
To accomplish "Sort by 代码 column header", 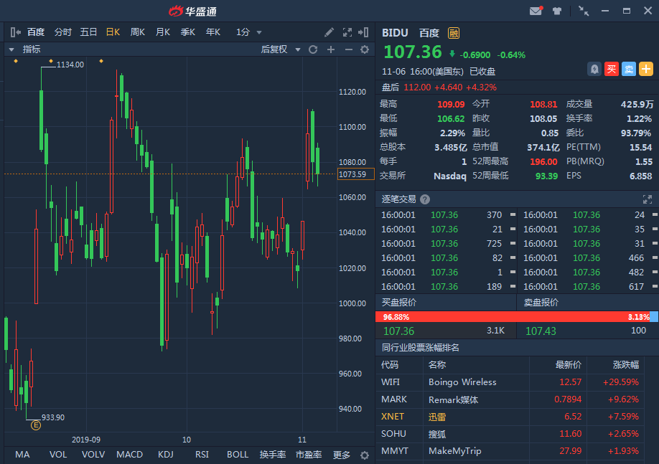I will point(390,365).
